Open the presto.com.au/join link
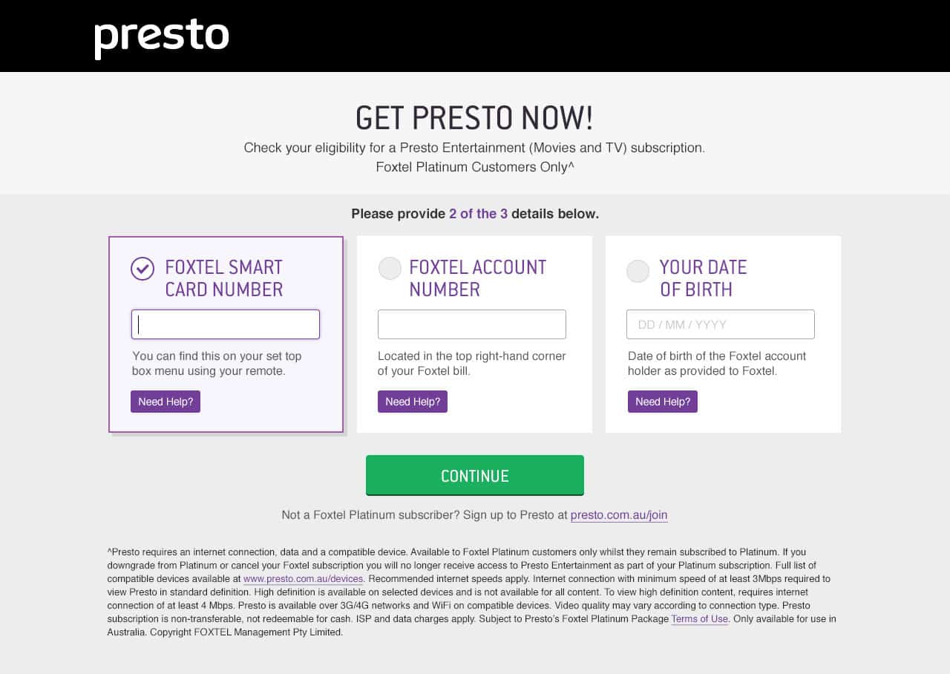Screen dimensions: 950x674 pos(619,515)
